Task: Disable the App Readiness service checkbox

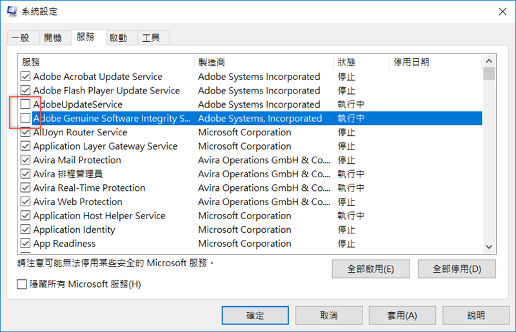Action: coord(26,244)
